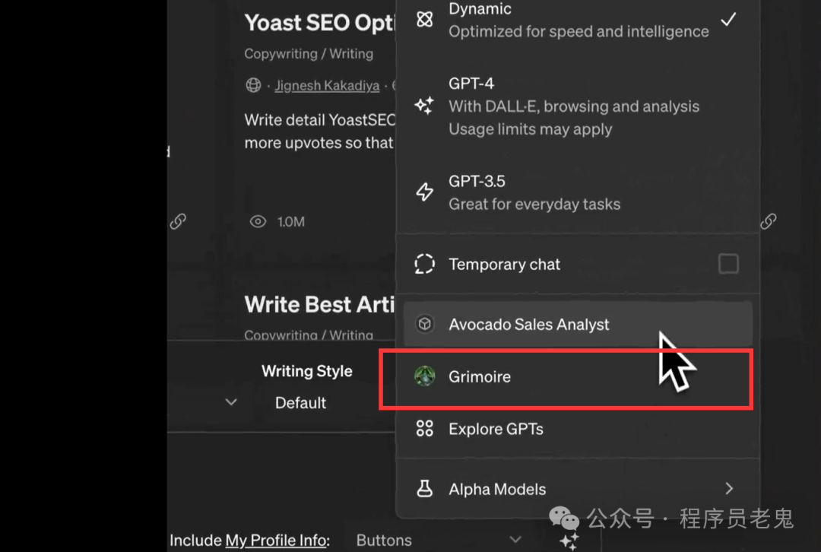Open the Writing Style Default dropdown

coord(300,403)
